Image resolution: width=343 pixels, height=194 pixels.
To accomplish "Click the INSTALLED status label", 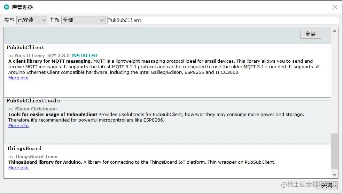I will tap(84, 56).
